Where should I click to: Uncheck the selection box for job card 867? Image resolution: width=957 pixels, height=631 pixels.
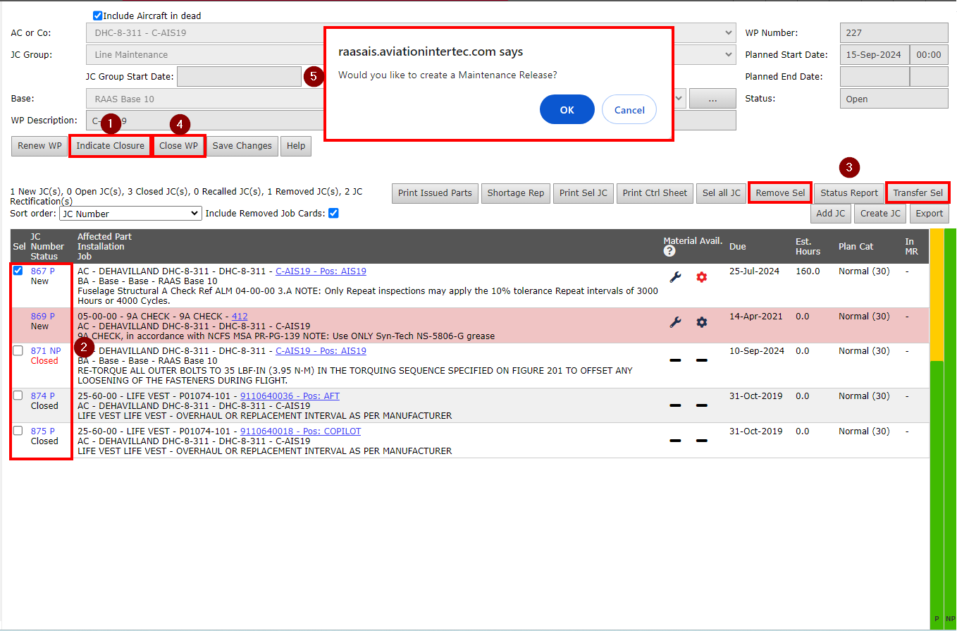click(x=18, y=271)
